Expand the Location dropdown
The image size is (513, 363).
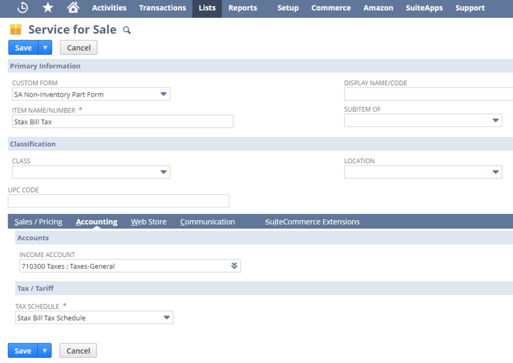423,172
